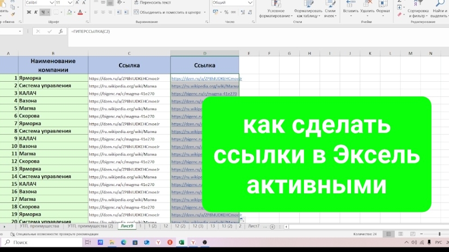
Task: Open wikipedia hyperlink in column D row 2
Action: (x=205, y=86)
